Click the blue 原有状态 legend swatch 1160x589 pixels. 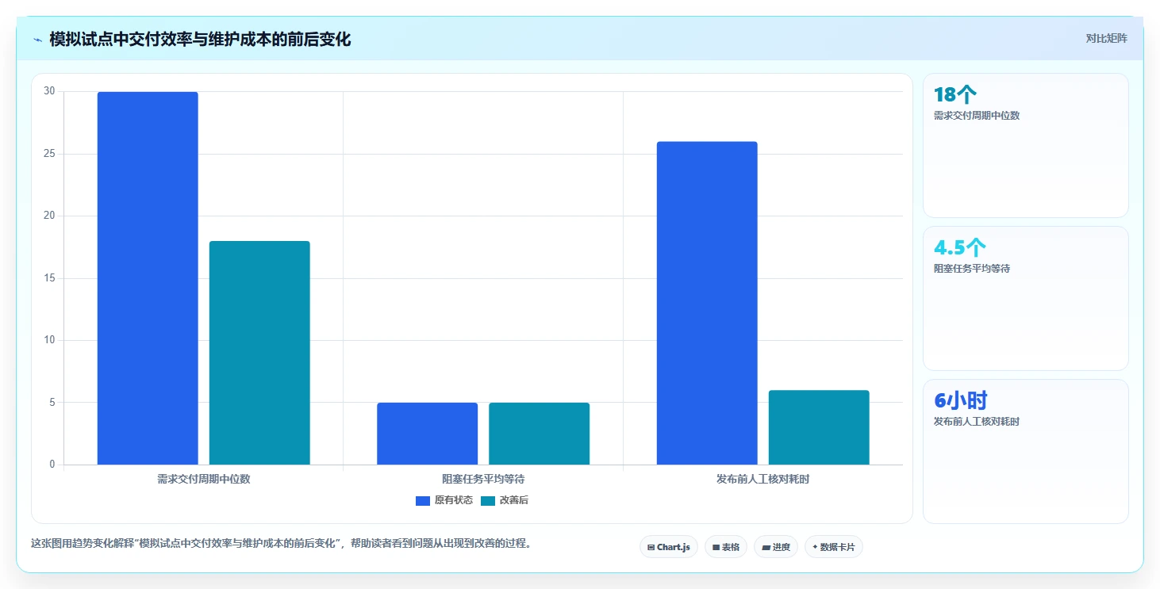423,500
